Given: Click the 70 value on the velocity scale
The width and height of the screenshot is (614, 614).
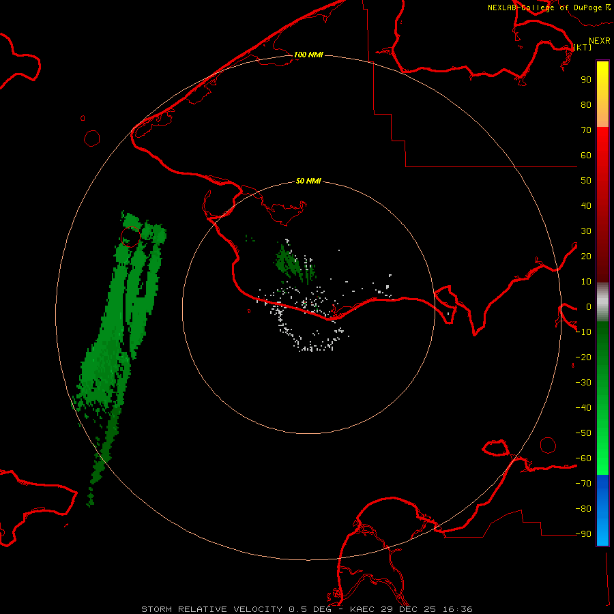Looking at the screenshot, I should point(586,130).
